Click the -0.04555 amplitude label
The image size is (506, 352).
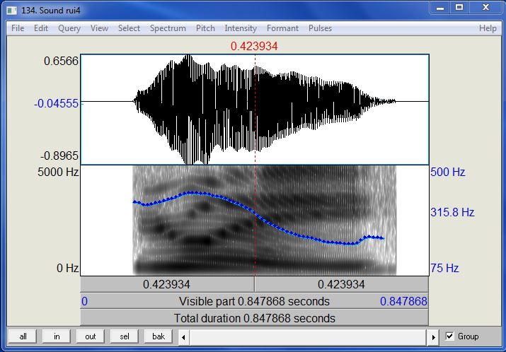(57, 103)
